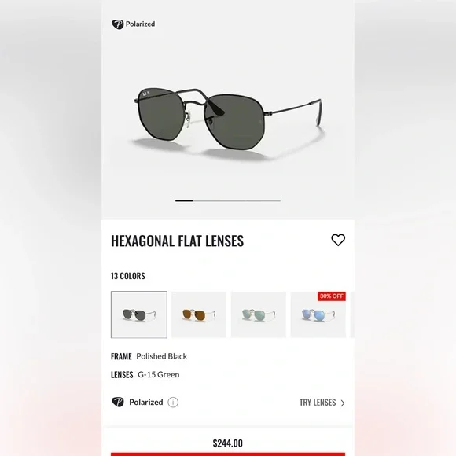This screenshot has width=456, height=456.
Task: Click partially visible fifth color thumbnail
Action: click(352, 314)
